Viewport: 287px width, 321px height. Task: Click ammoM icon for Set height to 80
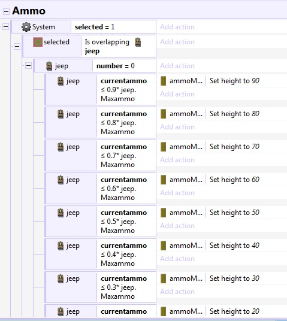click(x=163, y=114)
